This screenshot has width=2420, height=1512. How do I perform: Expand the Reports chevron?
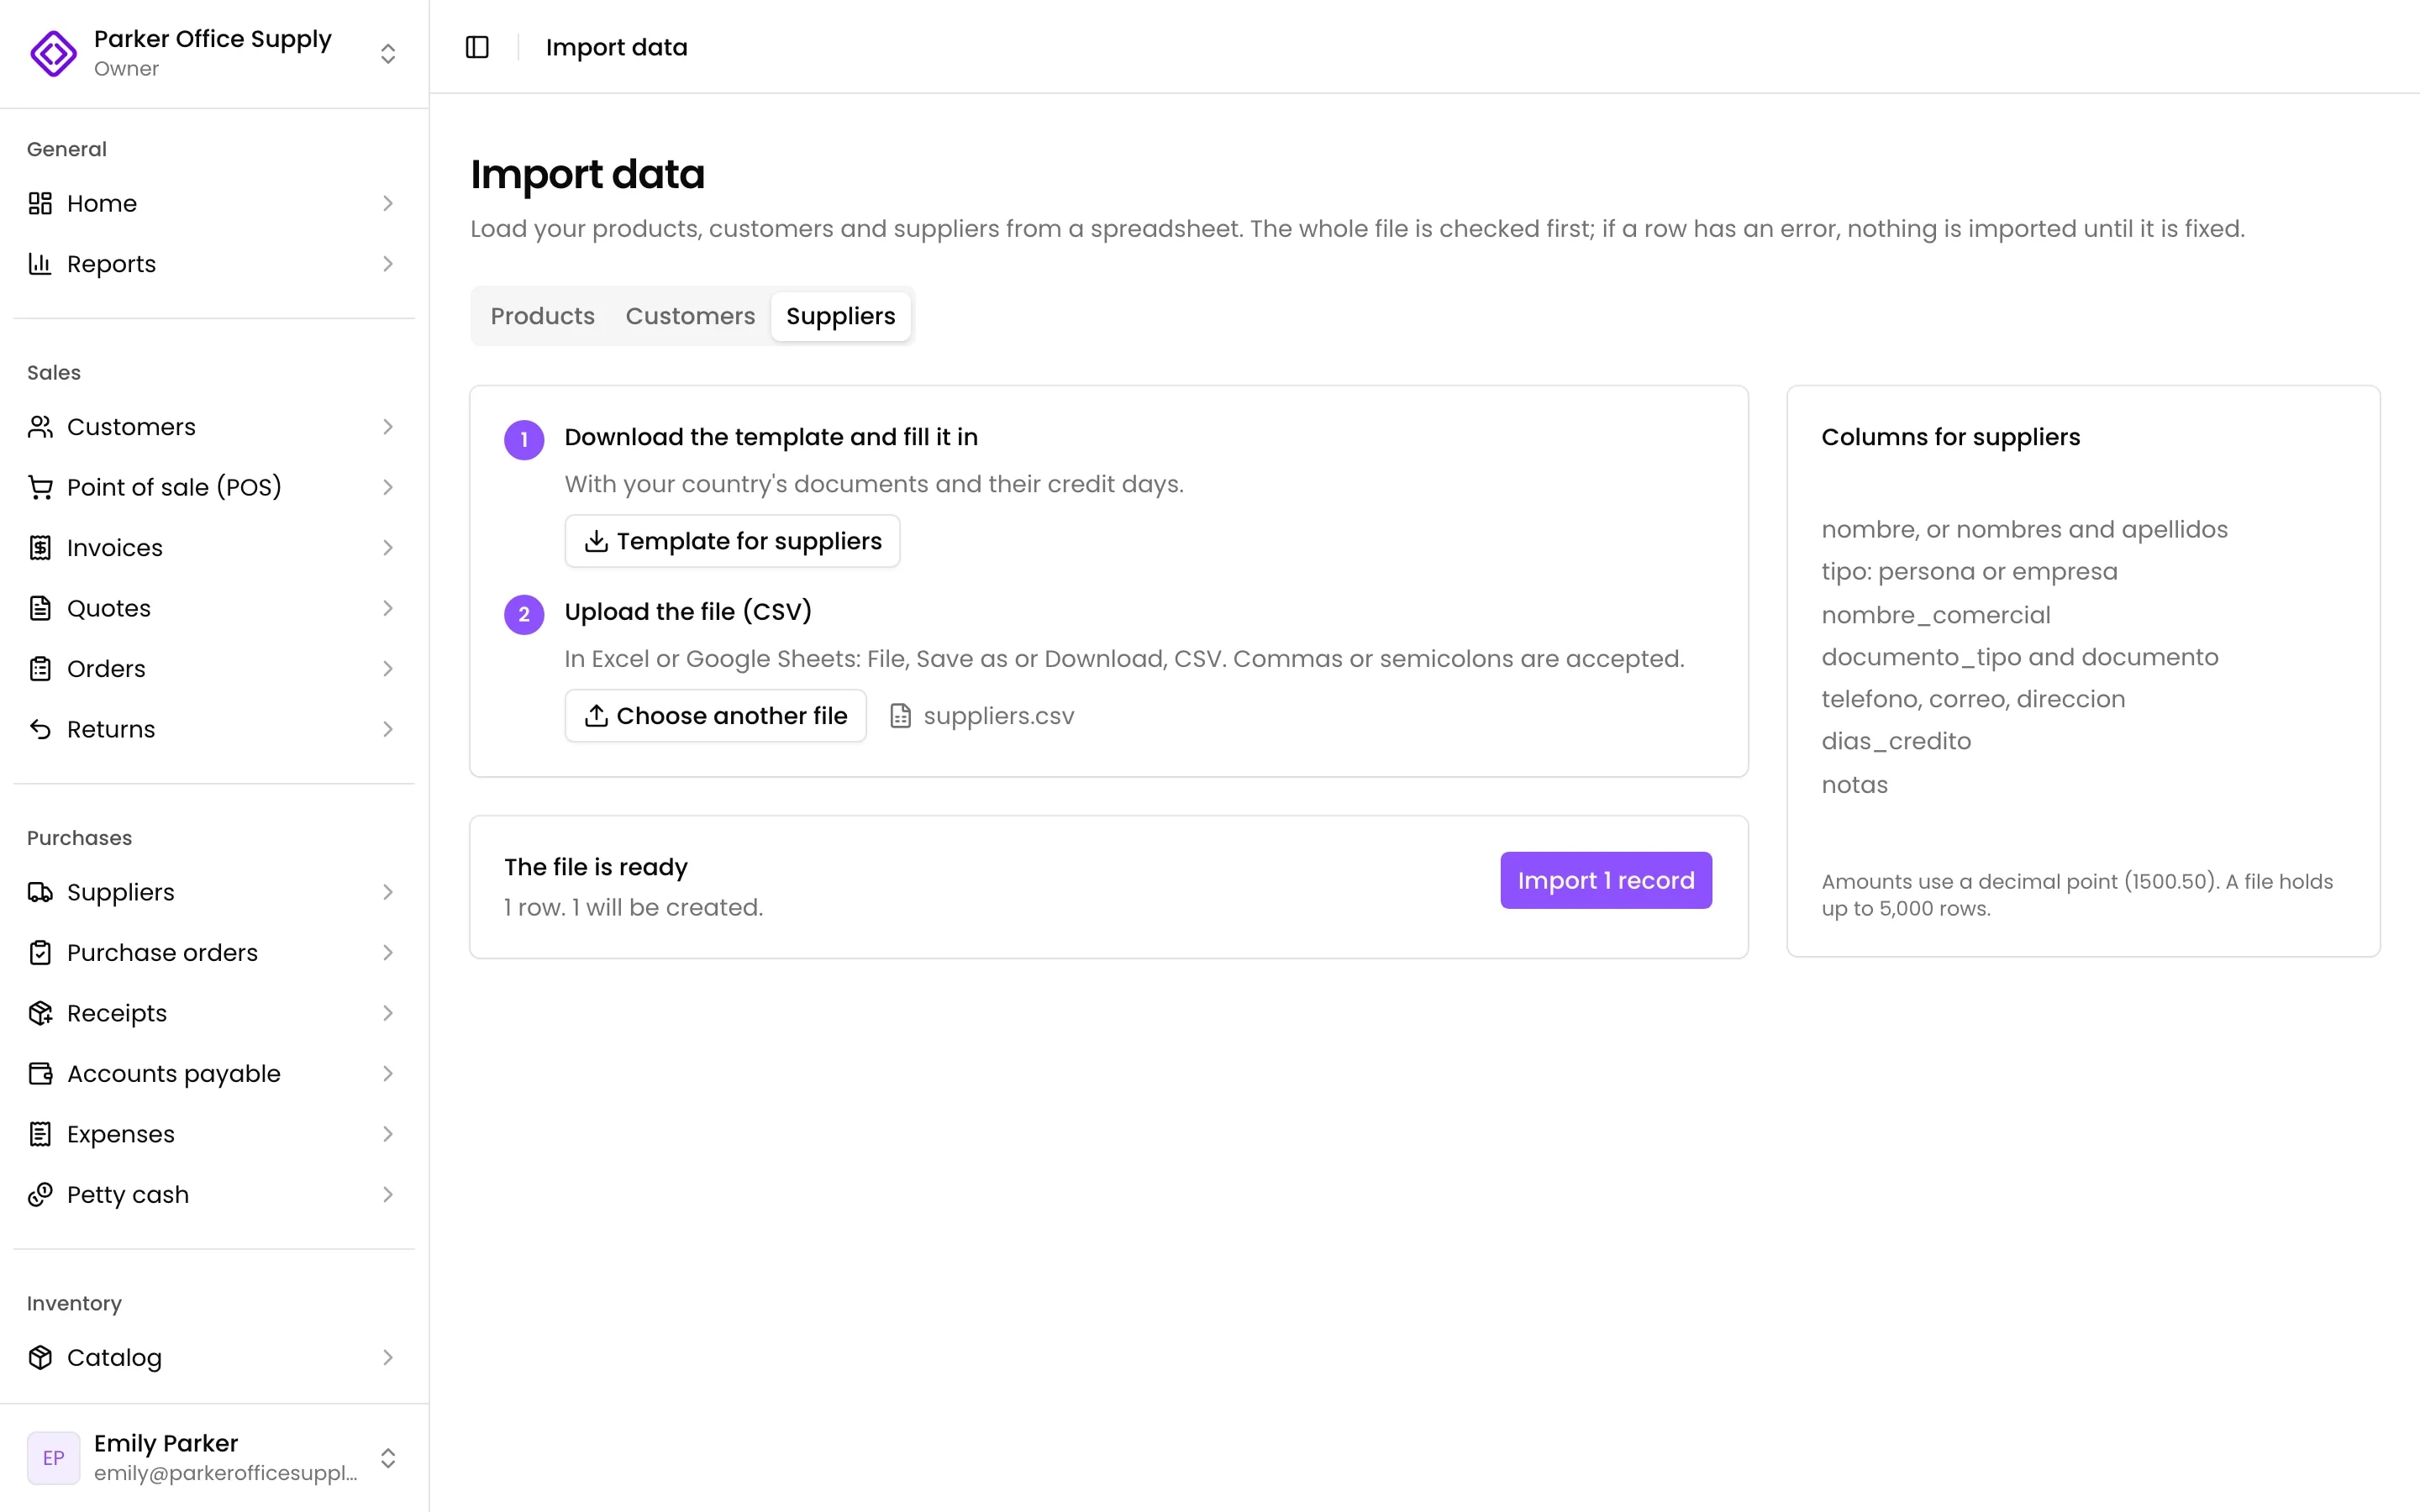(x=388, y=264)
